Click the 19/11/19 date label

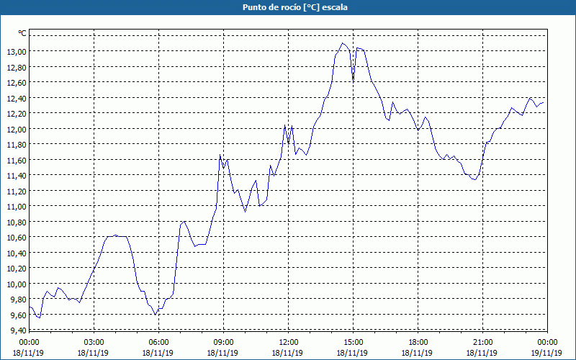click(x=547, y=353)
